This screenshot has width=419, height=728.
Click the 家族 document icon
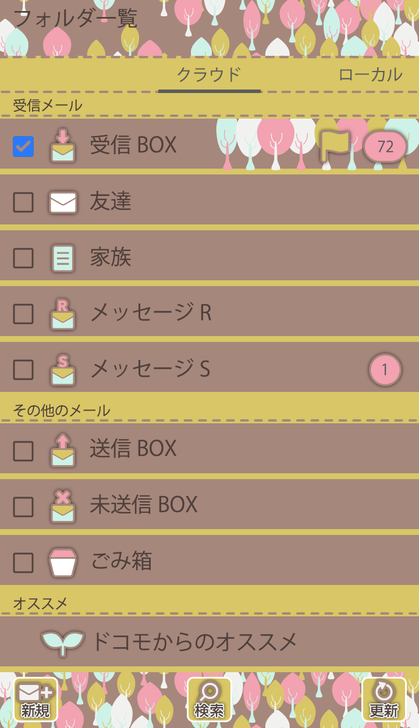tap(63, 258)
